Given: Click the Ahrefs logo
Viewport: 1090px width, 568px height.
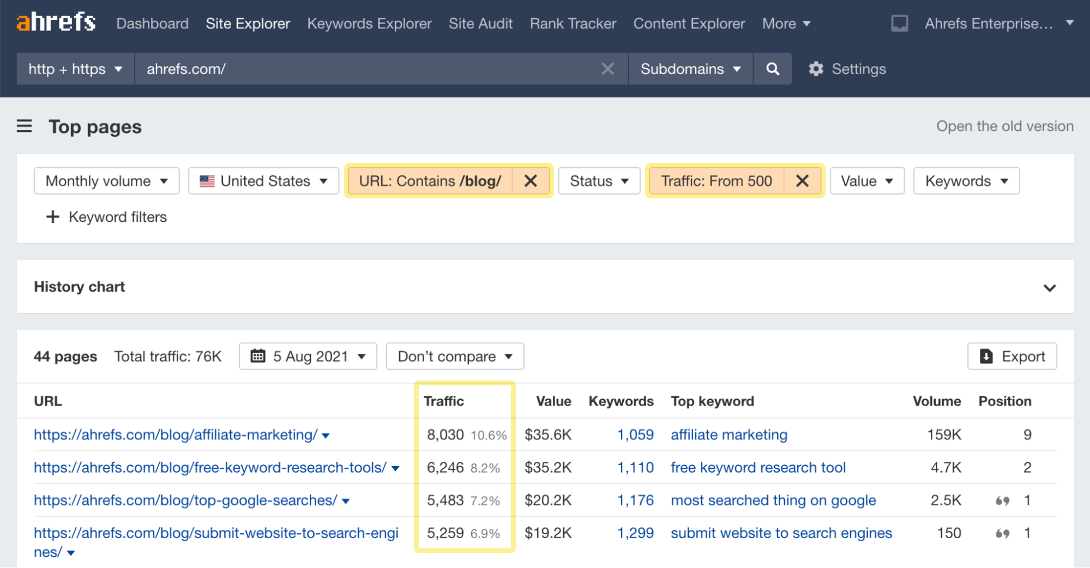Looking at the screenshot, I should [x=56, y=23].
